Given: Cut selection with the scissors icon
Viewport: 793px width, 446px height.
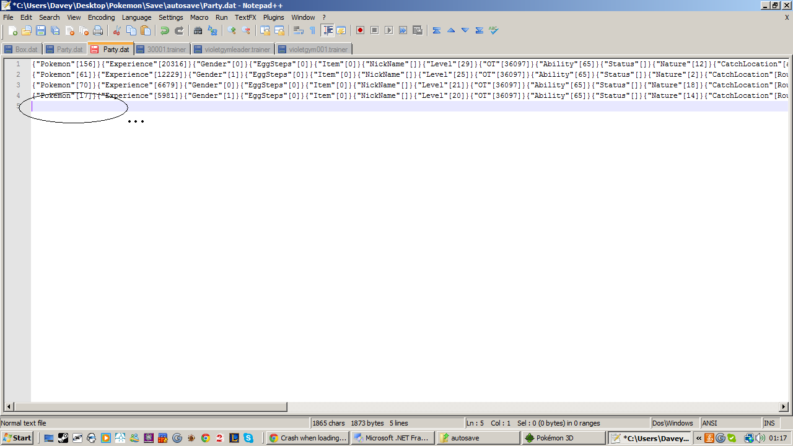Looking at the screenshot, I should click(116, 30).
